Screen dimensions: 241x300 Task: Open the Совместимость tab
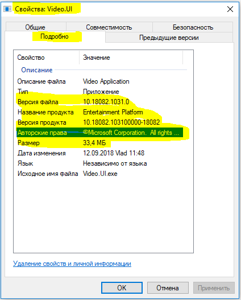(109, 27)
